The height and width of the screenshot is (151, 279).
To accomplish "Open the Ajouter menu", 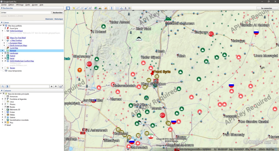I will tap(35, 5).
